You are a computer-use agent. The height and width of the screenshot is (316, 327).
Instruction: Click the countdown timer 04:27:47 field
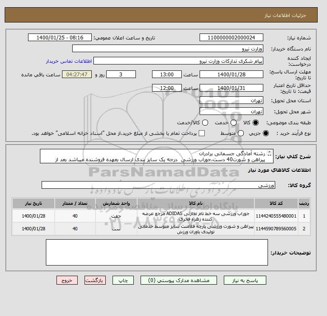[77, 75]
